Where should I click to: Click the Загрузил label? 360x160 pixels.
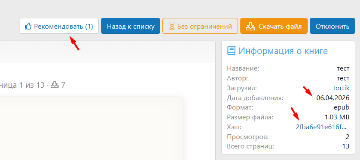[242, 88]
